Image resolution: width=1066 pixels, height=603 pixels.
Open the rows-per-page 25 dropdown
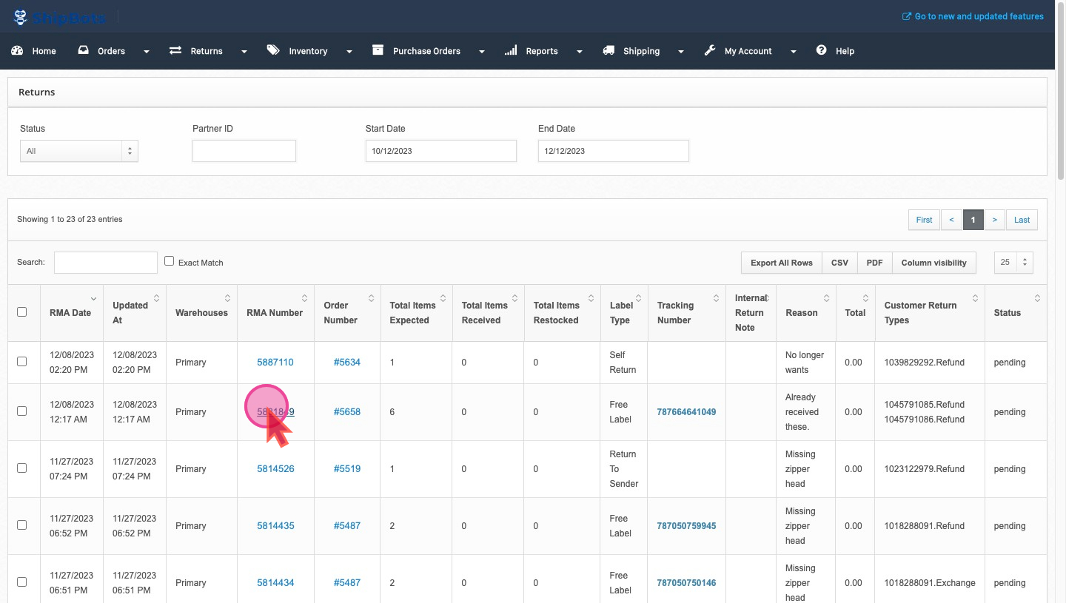tap(1013, 262)
